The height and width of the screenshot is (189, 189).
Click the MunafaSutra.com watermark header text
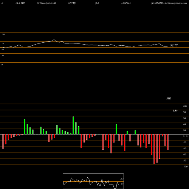pyautogui.click(x=178, y=3)
